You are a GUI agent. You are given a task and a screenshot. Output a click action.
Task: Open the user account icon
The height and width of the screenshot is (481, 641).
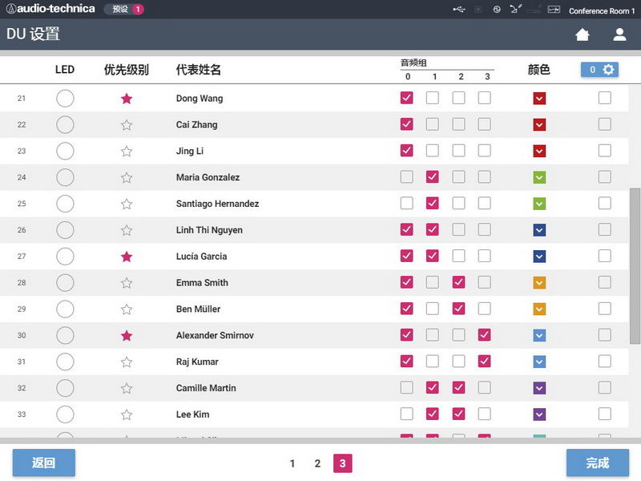(x=619, y=34)
